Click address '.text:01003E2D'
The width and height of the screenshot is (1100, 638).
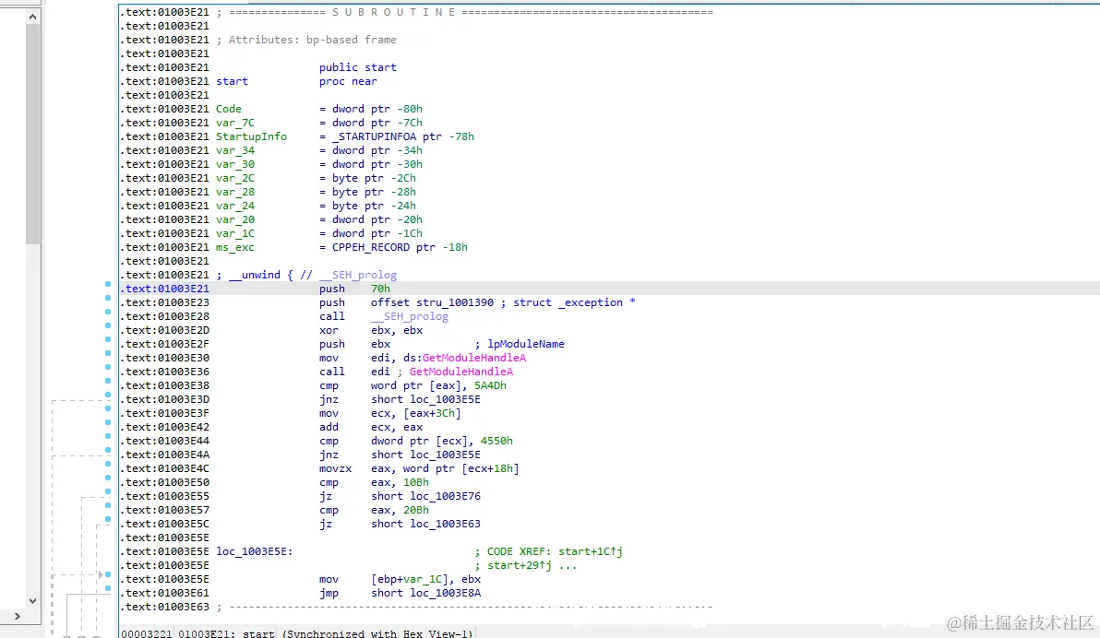(165, 330)
